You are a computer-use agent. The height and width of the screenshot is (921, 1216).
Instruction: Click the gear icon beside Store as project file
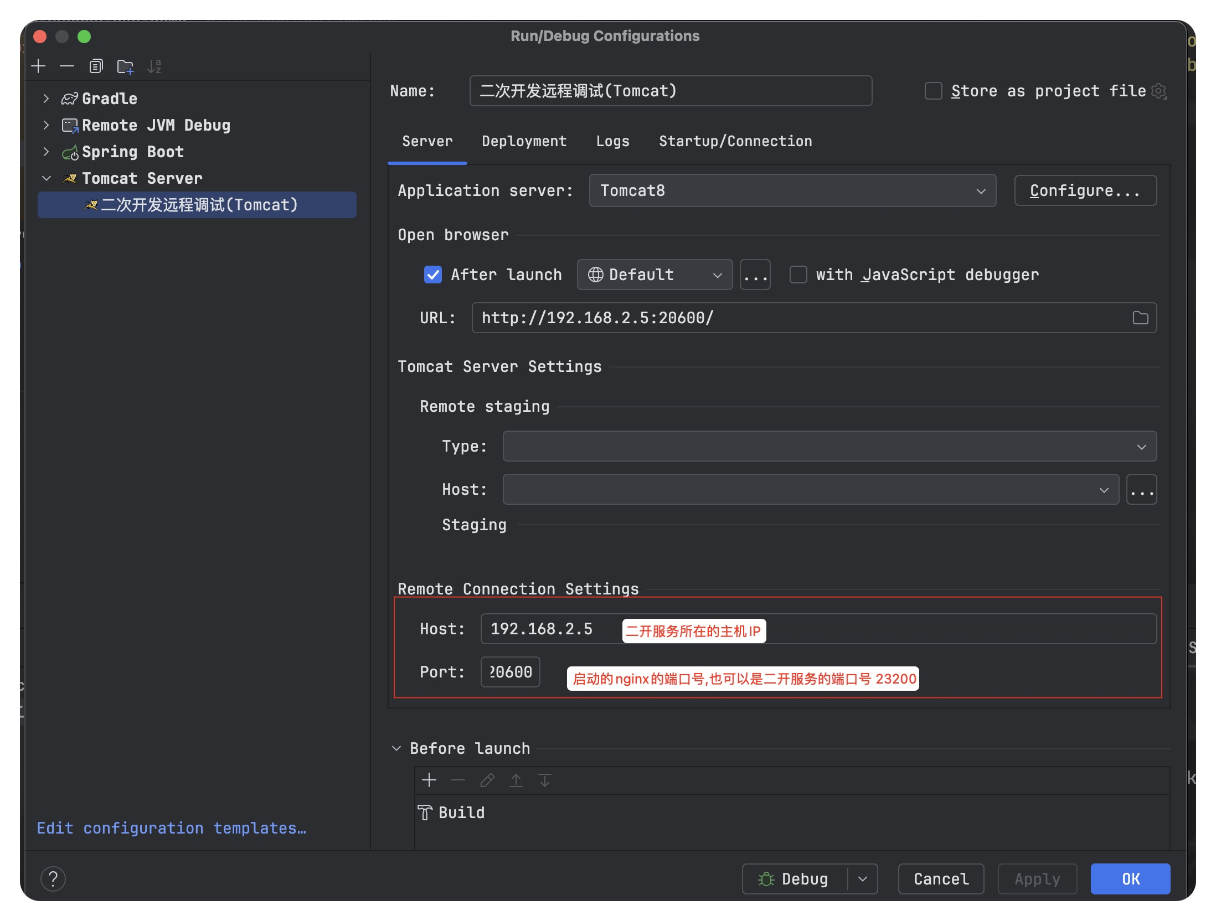click(1158, 91)
